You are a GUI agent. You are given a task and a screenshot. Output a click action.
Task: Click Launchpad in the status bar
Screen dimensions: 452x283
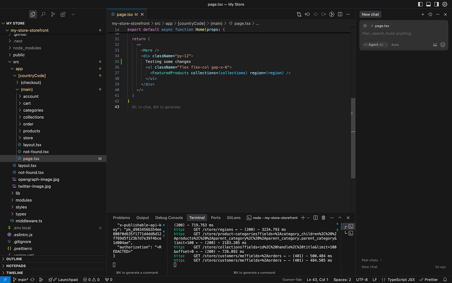click(63, 280)
